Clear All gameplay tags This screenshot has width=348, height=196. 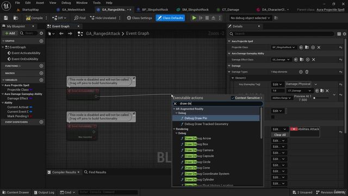pos(279,135)
